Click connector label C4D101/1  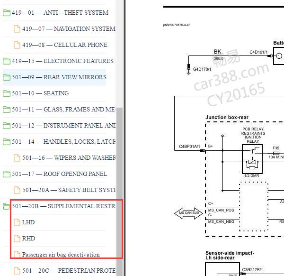pyautogui.click(x=258, y=52)
